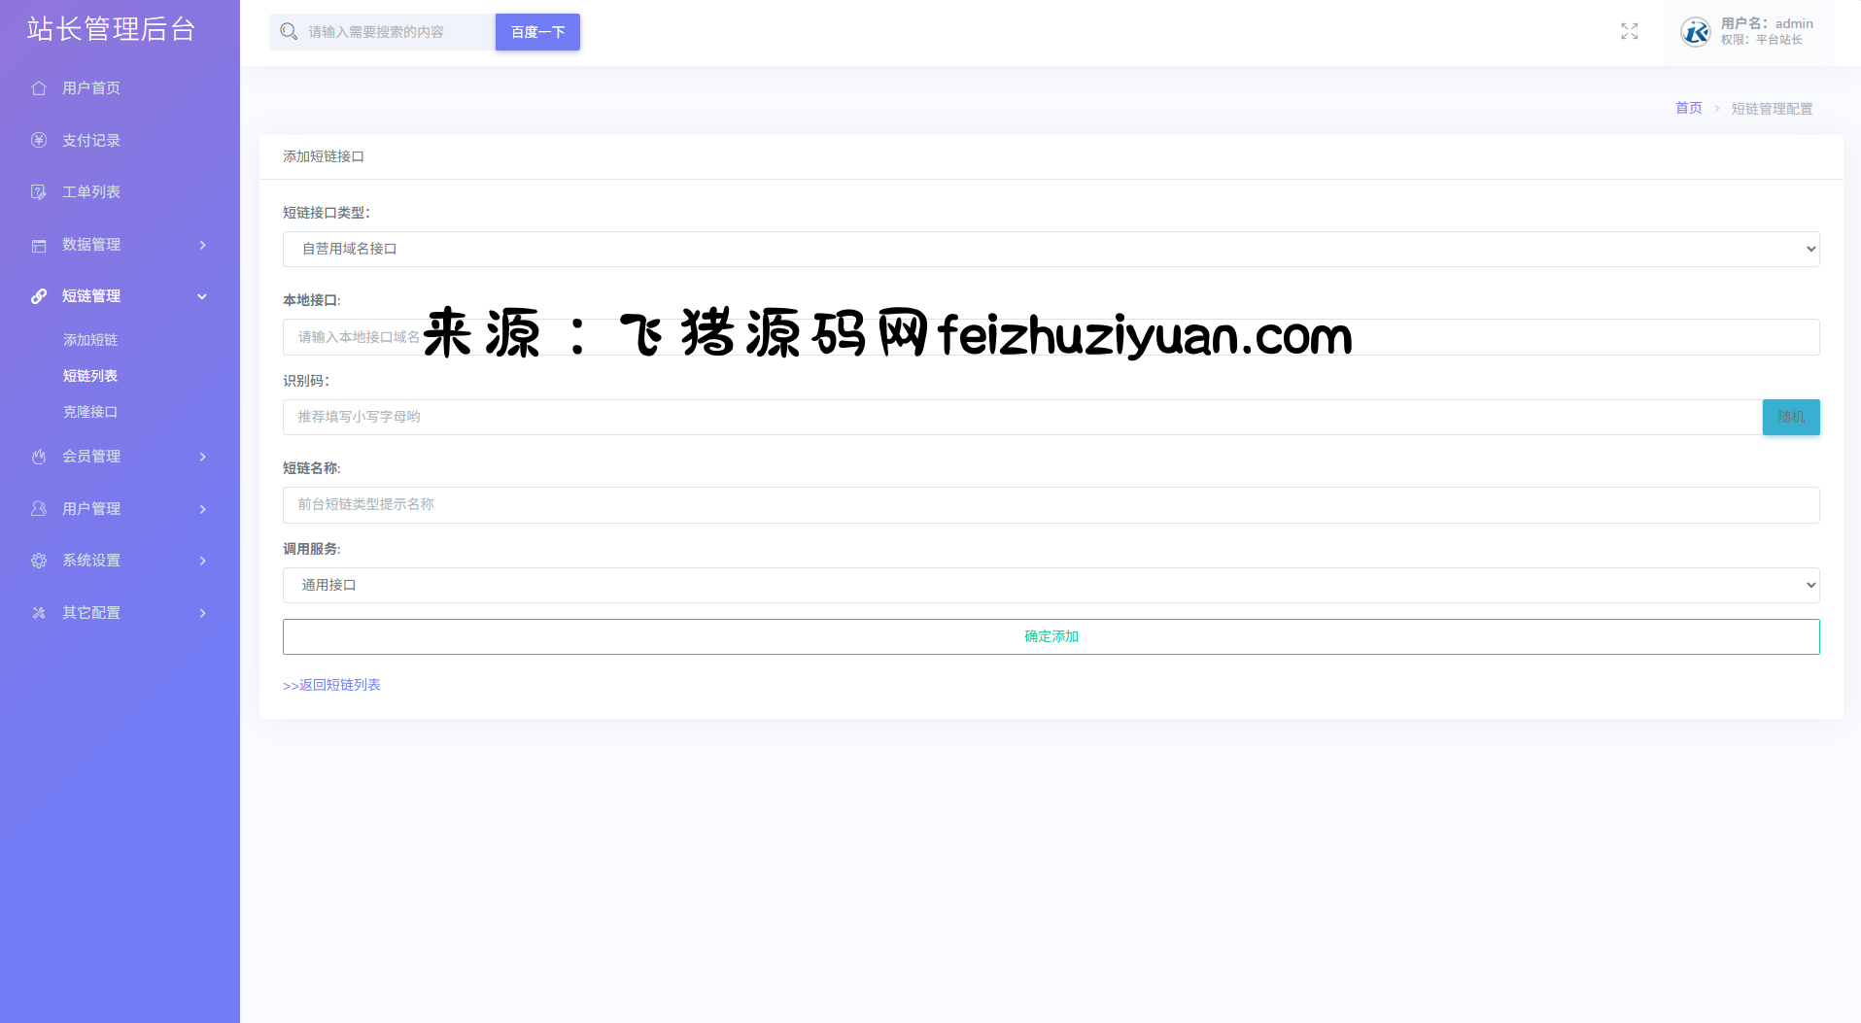Click the gear icon for 系统设置
The height and width of the screenshot is (1023, 1861).
[x=39, y=561]
